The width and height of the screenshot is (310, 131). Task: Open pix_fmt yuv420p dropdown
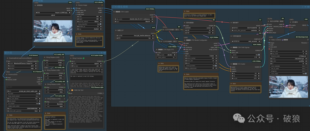[x=289, y=61]
